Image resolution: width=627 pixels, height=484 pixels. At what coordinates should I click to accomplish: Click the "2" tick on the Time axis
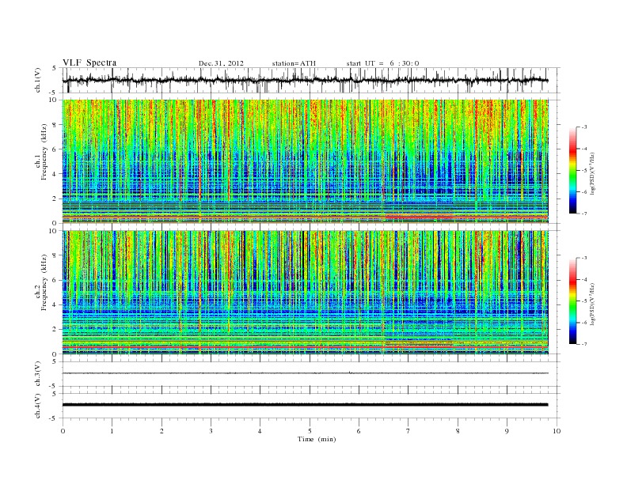[x=161, y=431]
